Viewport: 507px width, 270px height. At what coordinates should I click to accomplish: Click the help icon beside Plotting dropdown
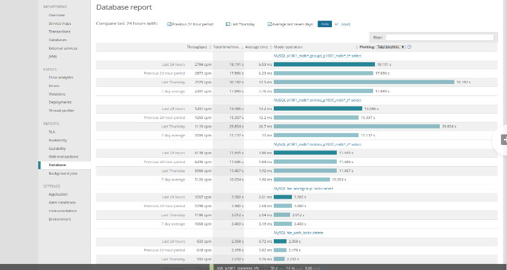tap(410, 47)
